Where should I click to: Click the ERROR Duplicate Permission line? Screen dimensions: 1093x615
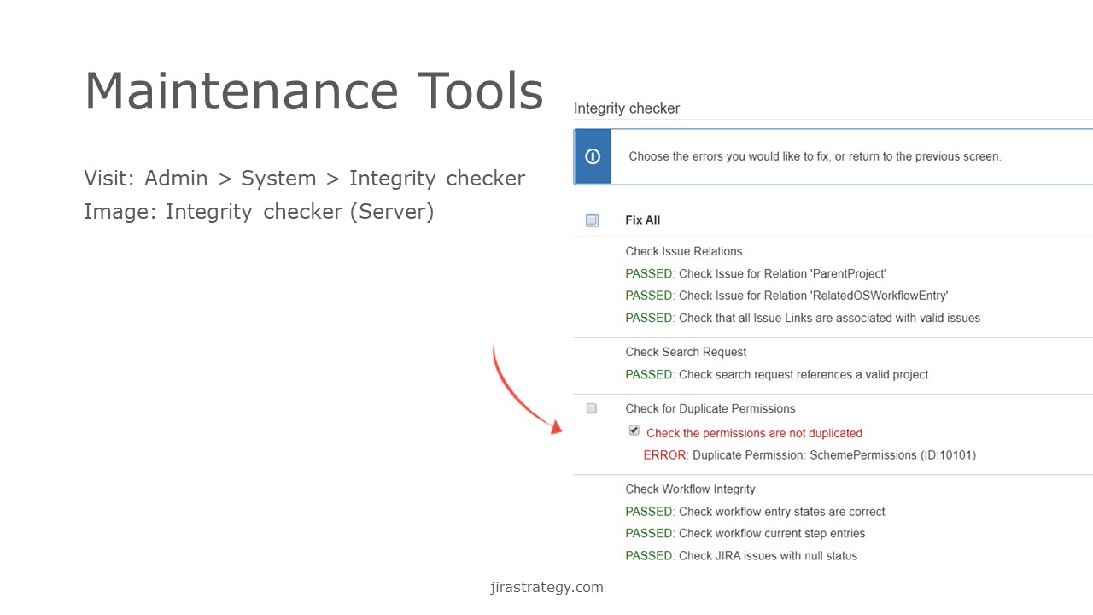pos(810,455)
